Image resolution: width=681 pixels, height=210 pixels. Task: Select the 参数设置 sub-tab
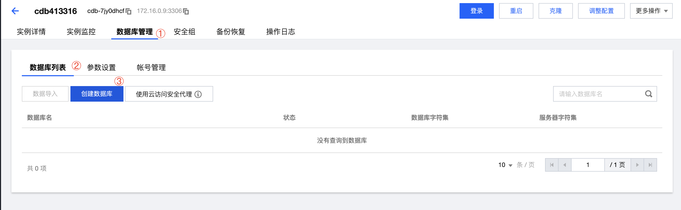[x=101, y=68]
